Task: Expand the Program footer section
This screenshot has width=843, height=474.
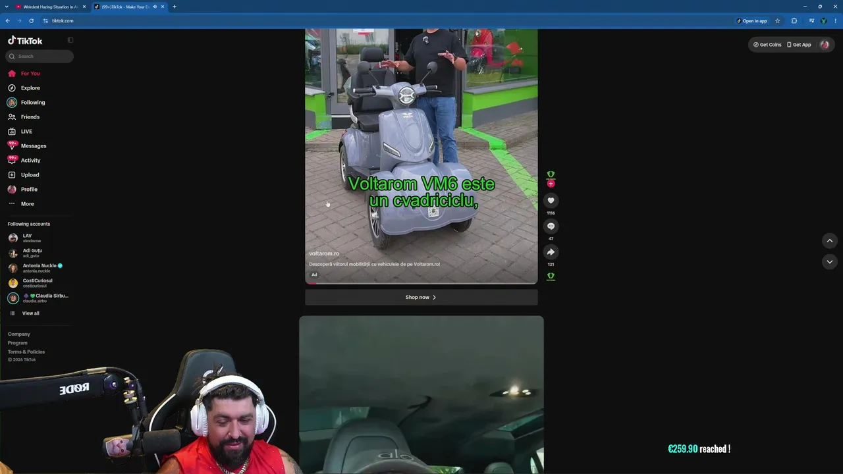Action: (x=18, y=343)
